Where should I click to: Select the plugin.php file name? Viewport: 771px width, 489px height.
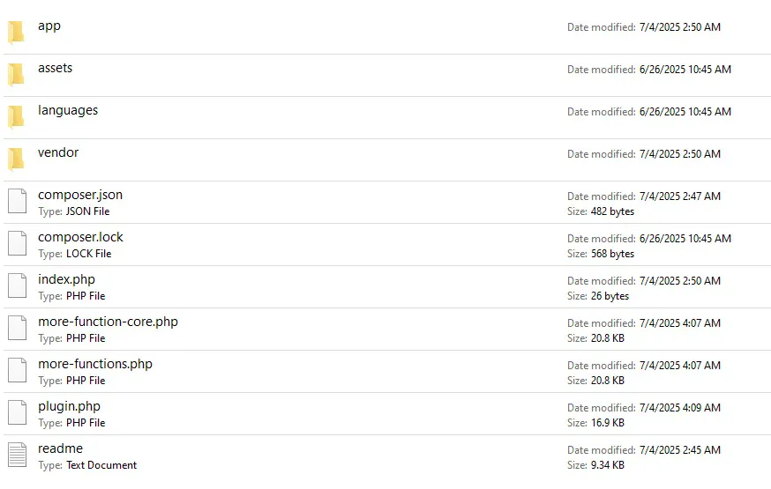point(69,406)
